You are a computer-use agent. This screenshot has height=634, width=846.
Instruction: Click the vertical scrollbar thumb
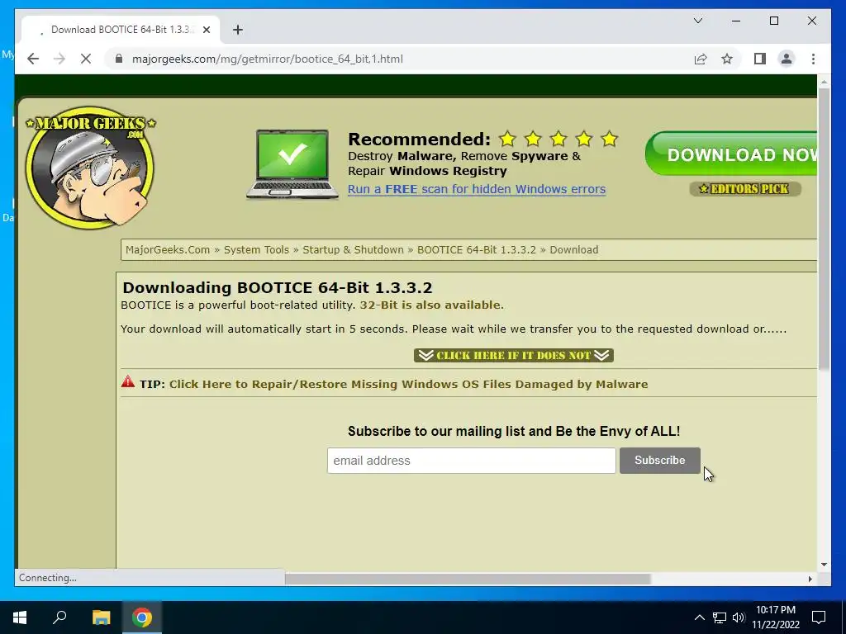click(x=824, y=229)
